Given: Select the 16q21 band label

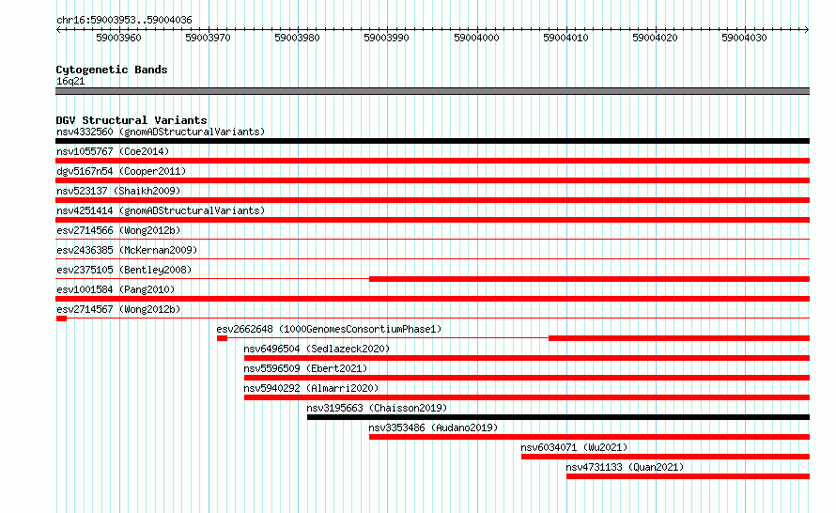Looking at the screenshot, I should (70, 81).
